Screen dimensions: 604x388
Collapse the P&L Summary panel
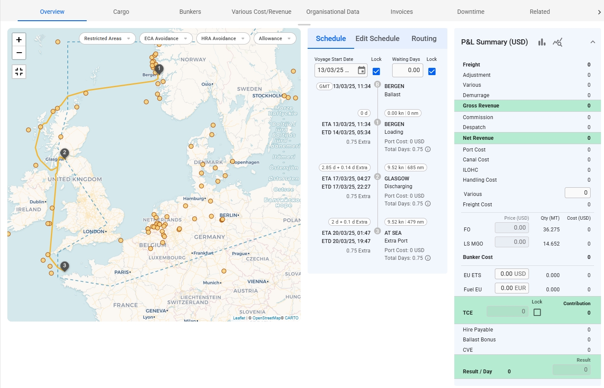click(593, 42)
